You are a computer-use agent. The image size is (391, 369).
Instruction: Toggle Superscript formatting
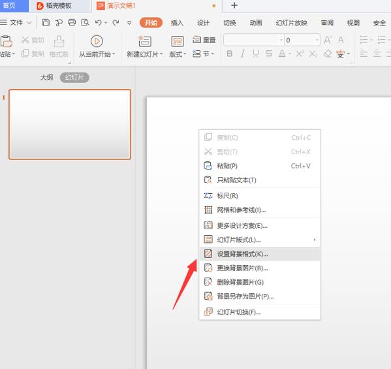click(x=300, y=54)
